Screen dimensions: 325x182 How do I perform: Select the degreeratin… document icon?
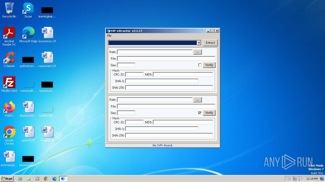tap(28, 109)
